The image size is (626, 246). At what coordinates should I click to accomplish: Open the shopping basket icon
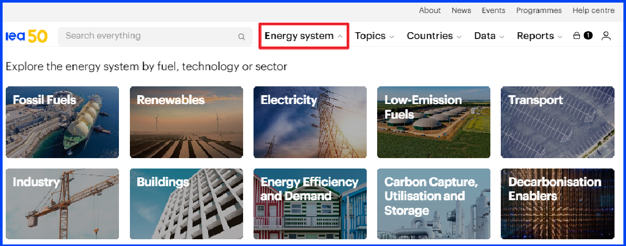tap(576, 36)
